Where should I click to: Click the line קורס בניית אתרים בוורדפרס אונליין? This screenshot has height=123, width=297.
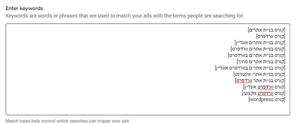[x=250, y=68]
